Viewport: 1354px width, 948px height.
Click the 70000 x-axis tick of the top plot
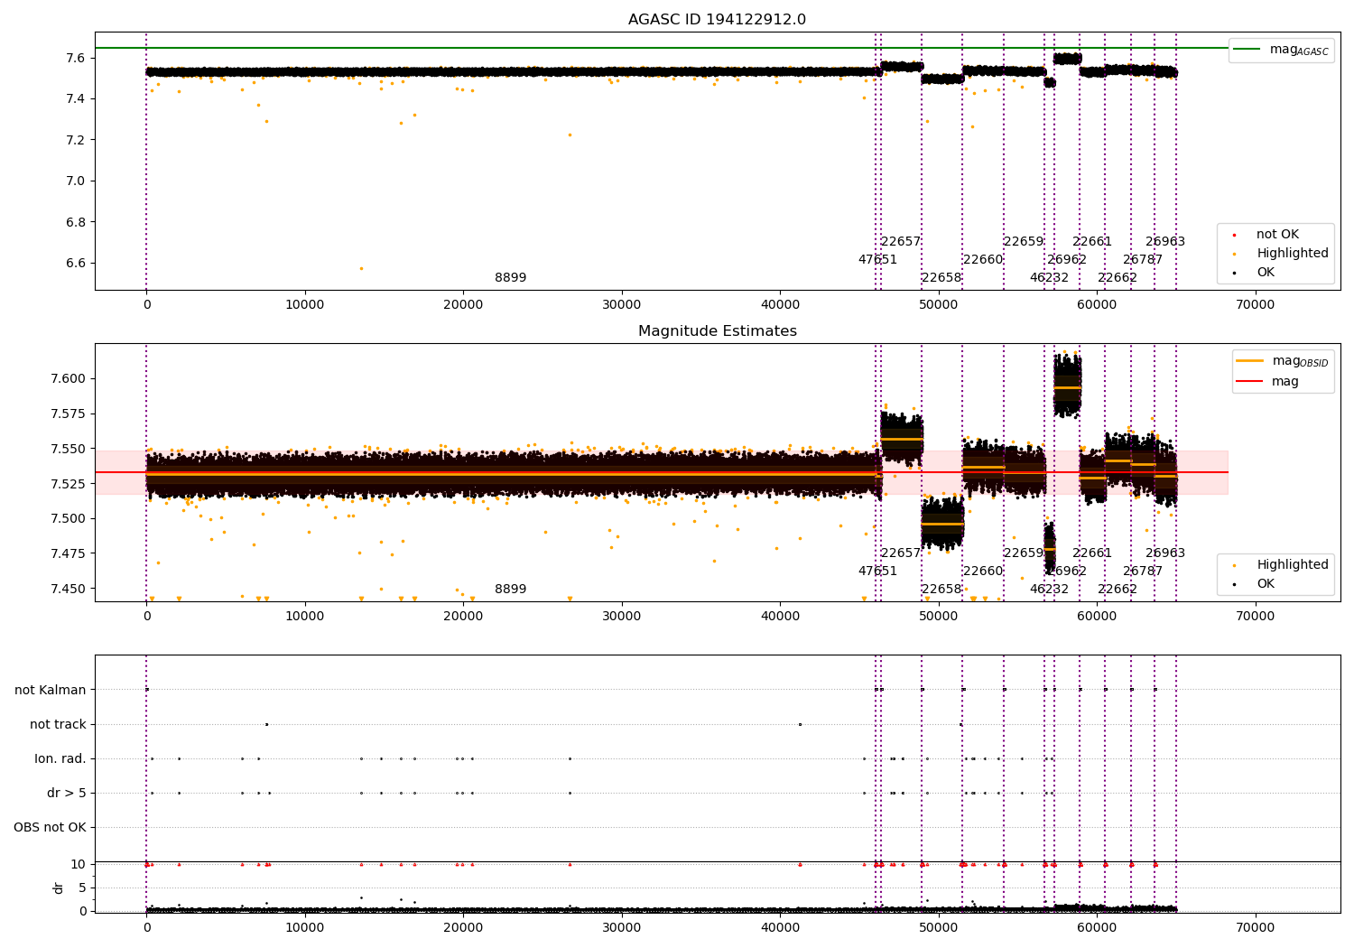pyautogui.click(x=1255, y=305)
